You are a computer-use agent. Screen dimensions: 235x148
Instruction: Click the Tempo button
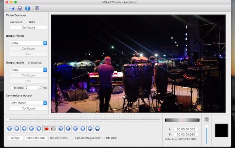15,138
